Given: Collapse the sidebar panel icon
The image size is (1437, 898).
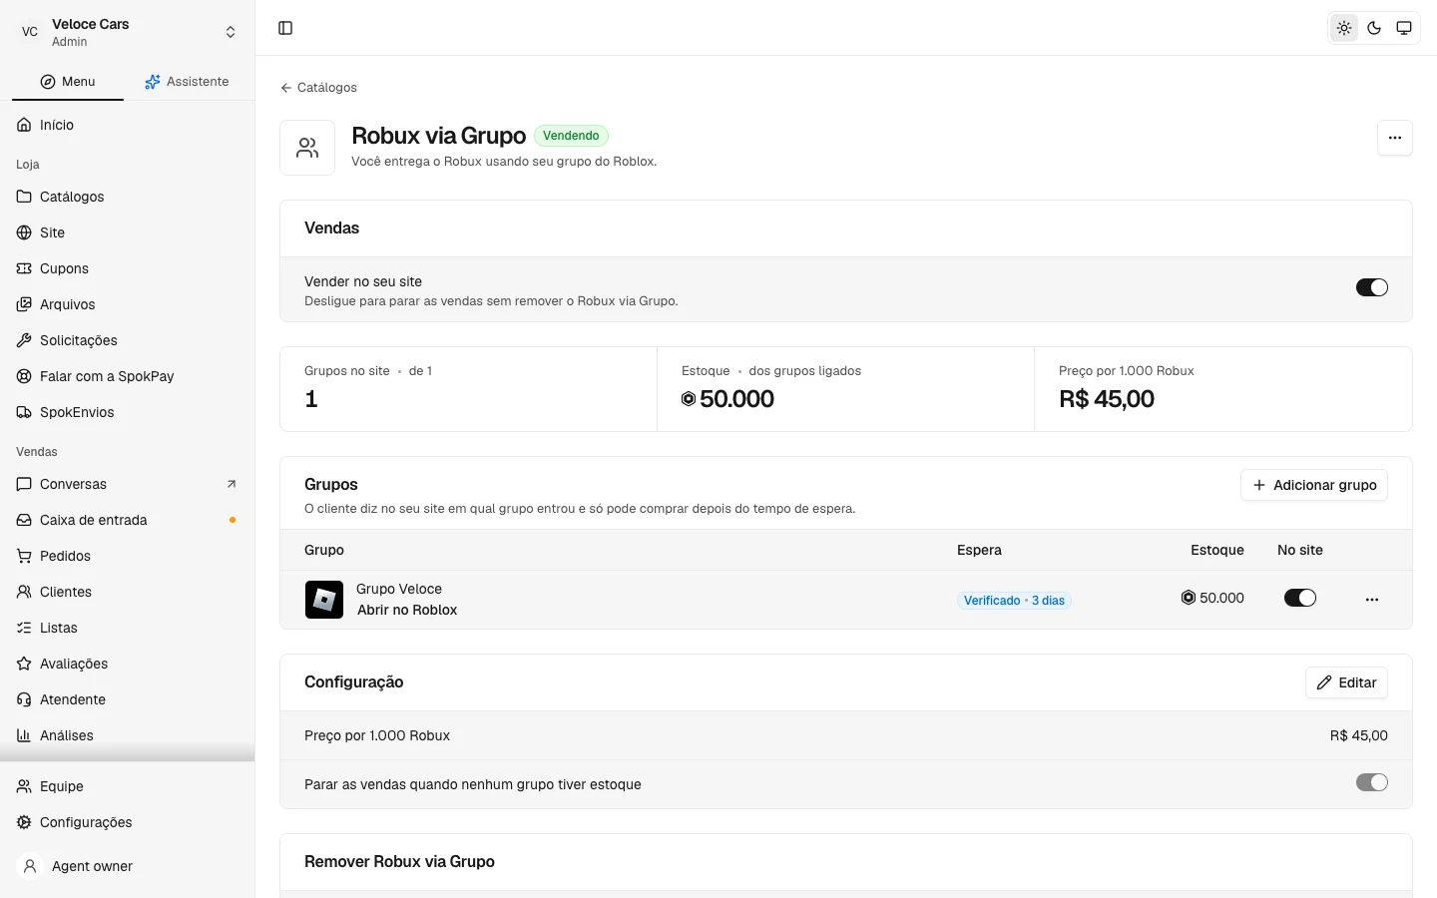Looking at the screenshot, I should 285,28.
